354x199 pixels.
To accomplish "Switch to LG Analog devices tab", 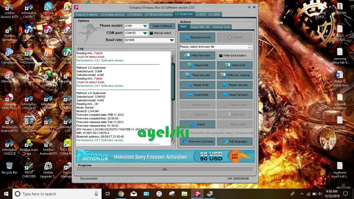I will point(113,15).
